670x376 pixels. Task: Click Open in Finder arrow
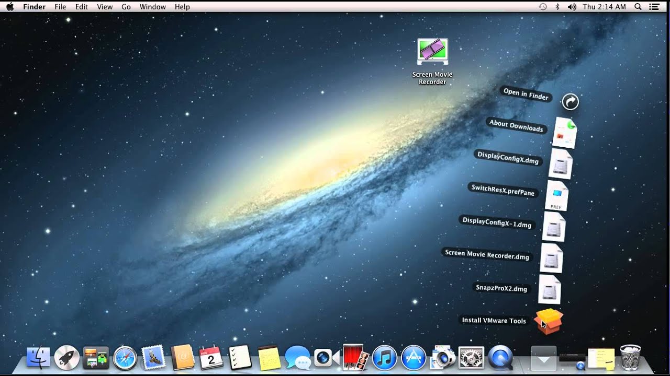click(570, 101)
